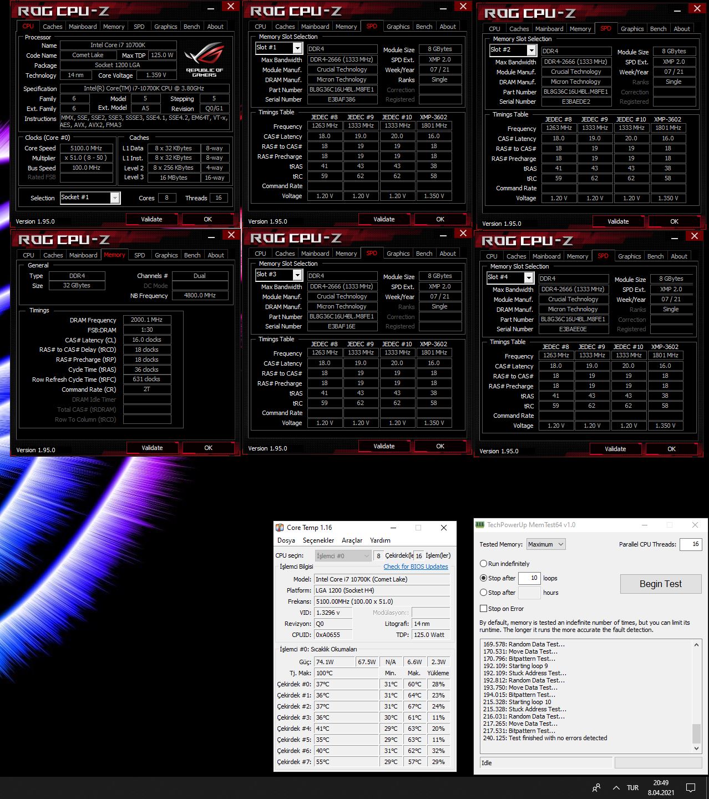Click the serial number E3BAEDE2 field
Viewport: 709px width, 799px height.
(x=576, y=102)
